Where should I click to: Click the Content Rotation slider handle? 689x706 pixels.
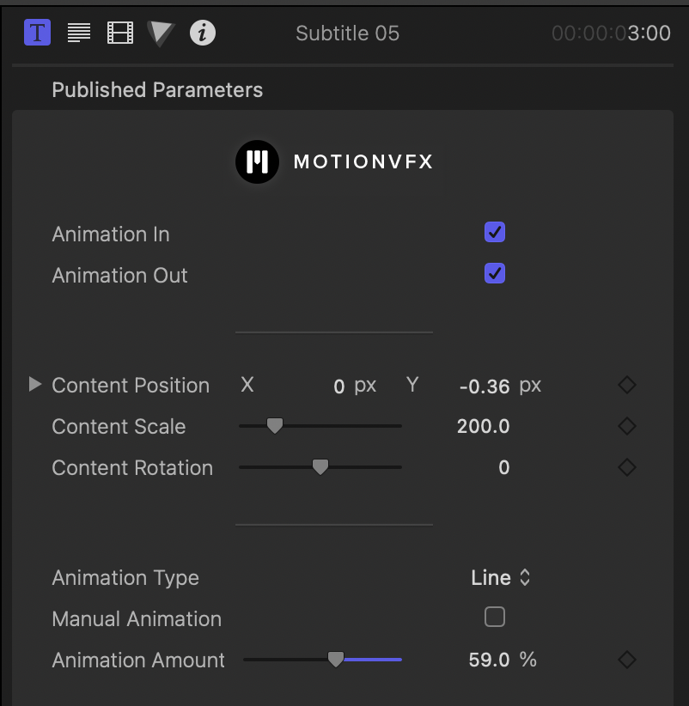(x=320, y=467)
